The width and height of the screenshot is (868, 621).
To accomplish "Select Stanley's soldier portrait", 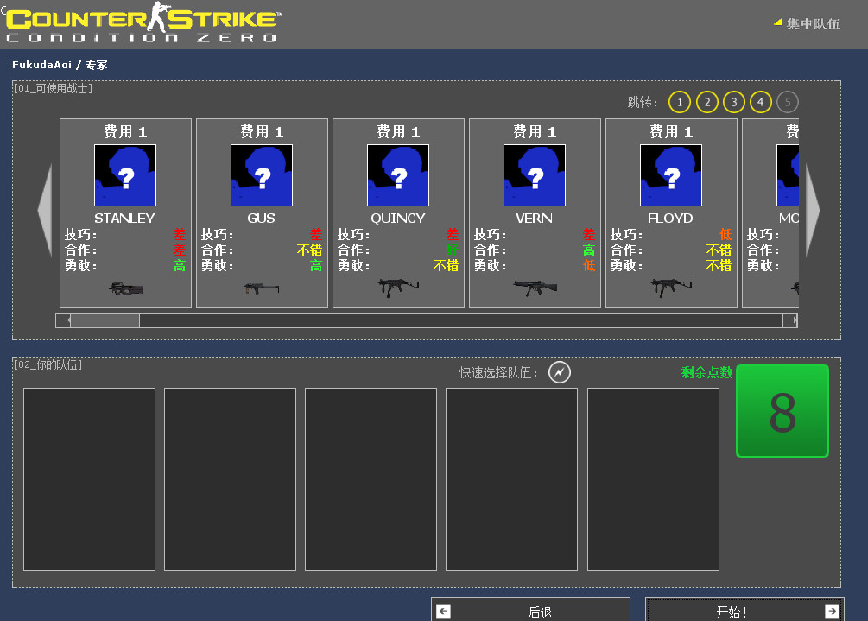I will point(124,174).
